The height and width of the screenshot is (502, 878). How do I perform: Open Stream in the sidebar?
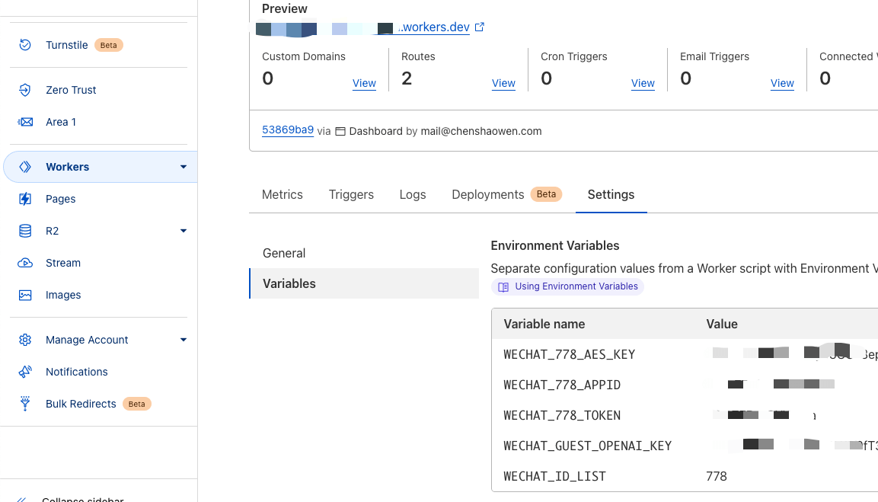pos(63,263)
